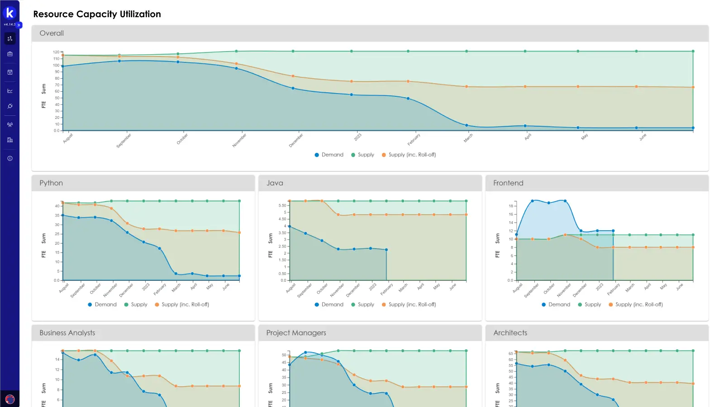Open the calendar icon in sidebar
This screenshot has height=407, width=724.
(x=10, y=72)
